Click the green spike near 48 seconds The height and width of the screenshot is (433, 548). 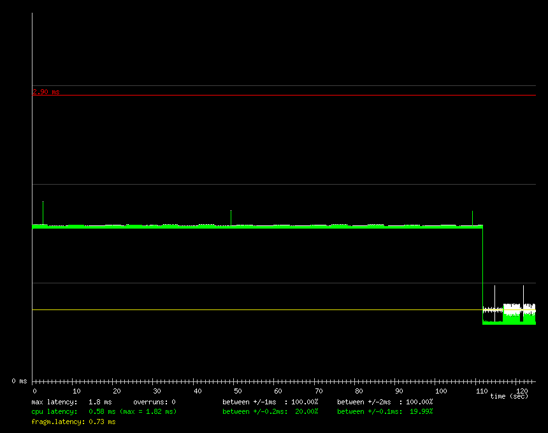coord(231,217)
